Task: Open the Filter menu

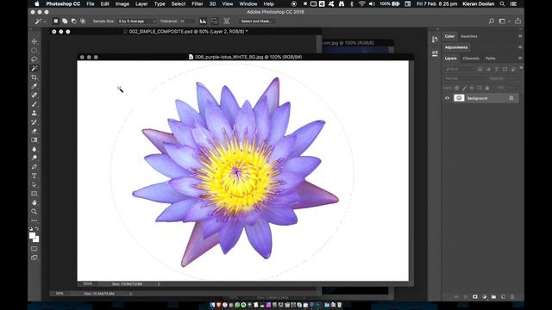Action: [198, 3]
